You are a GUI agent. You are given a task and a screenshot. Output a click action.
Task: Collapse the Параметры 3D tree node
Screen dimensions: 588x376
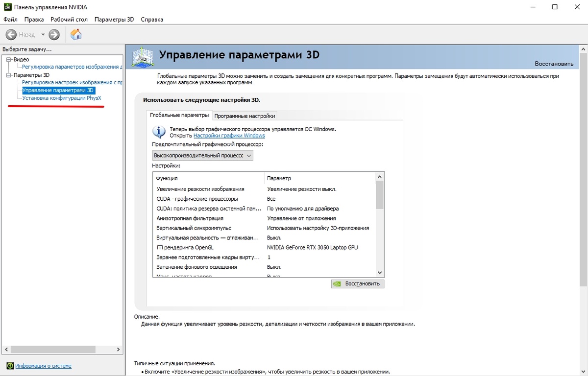pos(8,75)
